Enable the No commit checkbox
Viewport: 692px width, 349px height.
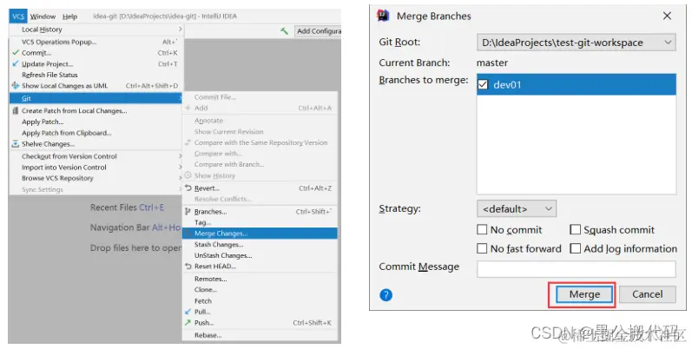pos(482,230)
